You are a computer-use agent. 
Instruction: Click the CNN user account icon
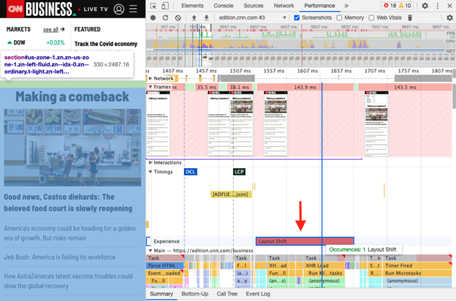click(x=119, y=9)
